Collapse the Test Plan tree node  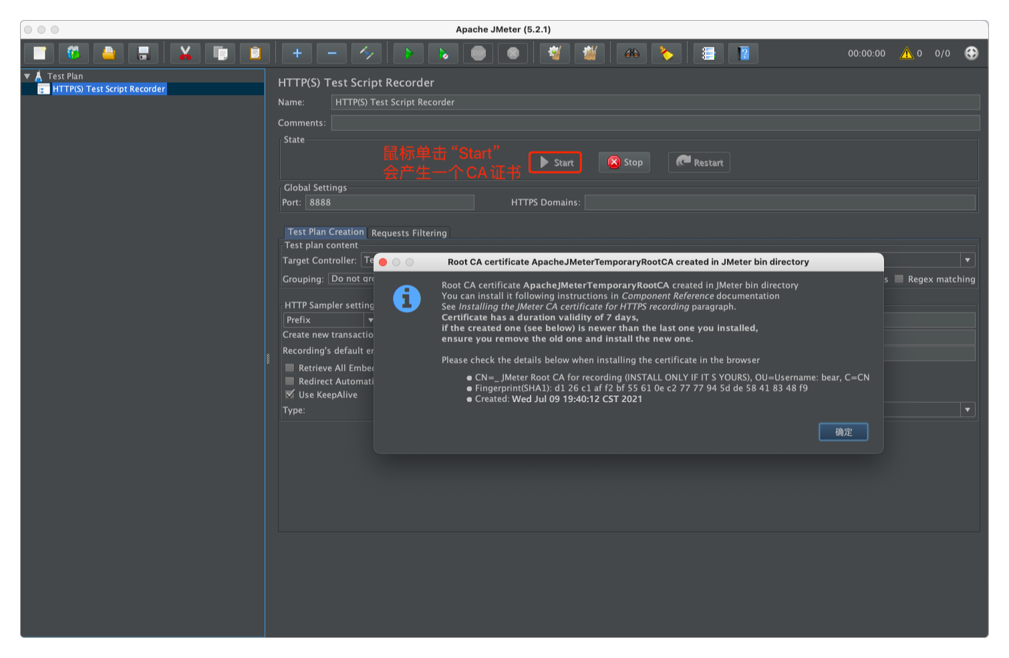pos(27,76)
